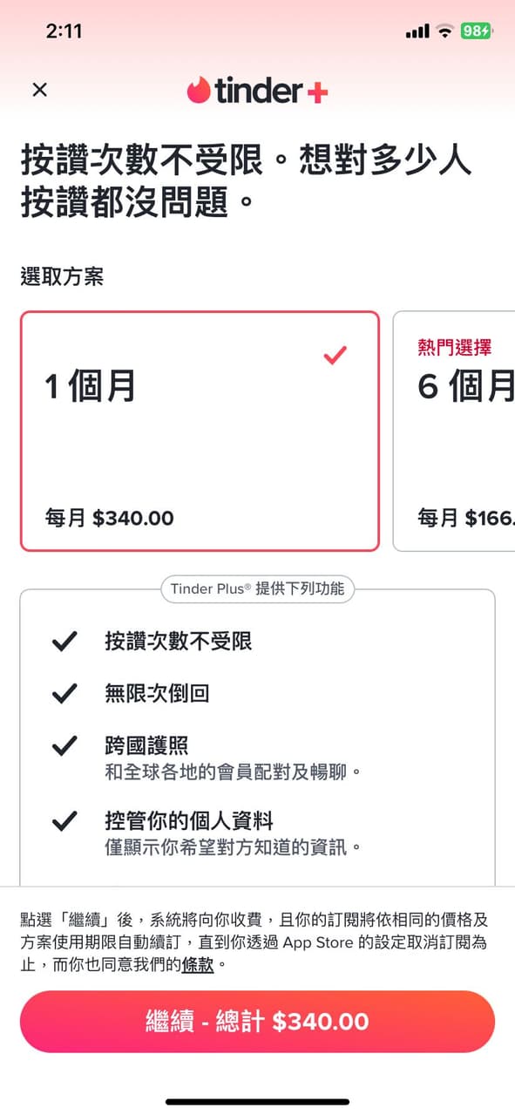Click the red checkmark on the 1個月 card

point(334,355)
